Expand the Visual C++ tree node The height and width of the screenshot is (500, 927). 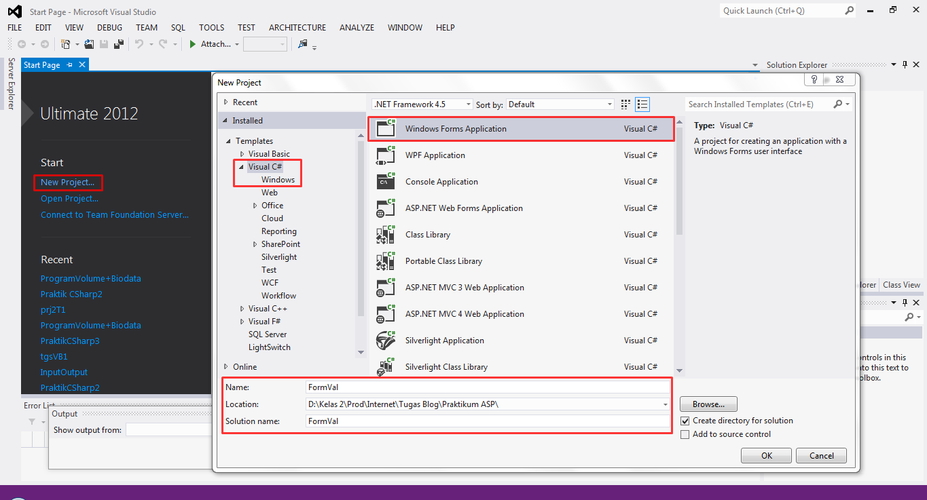(x=242, y=309)
